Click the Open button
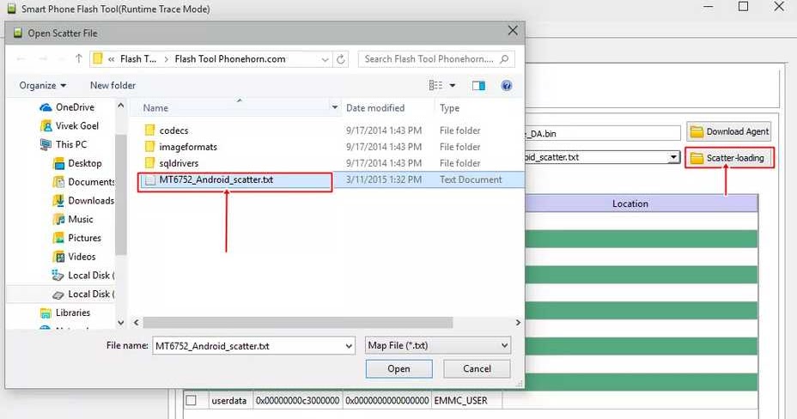 pyautogui.click(x=399, y=368)
